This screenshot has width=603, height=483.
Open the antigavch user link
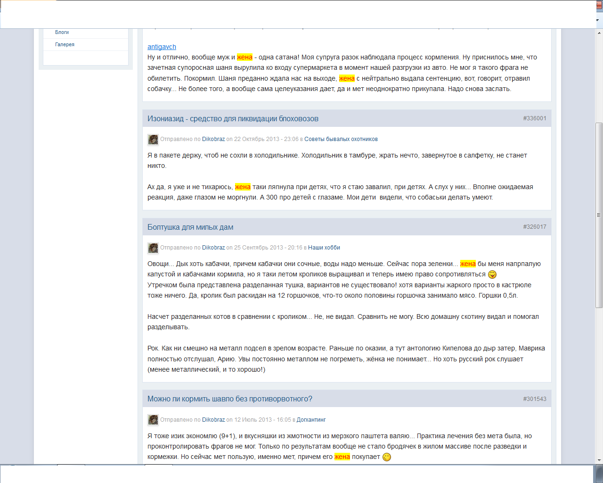click(x=162, y=47)
